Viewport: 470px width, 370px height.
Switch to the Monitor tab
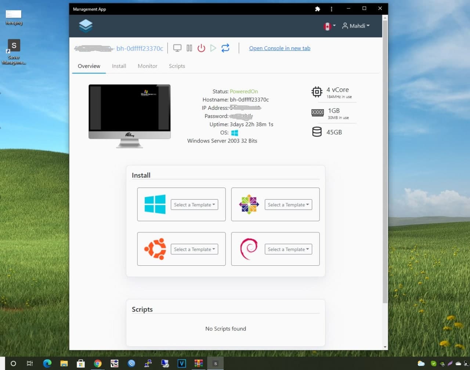[147, 66]
